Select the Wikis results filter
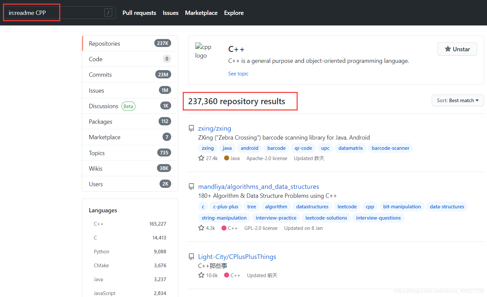The image size is (487, 297). coord(130,168)
